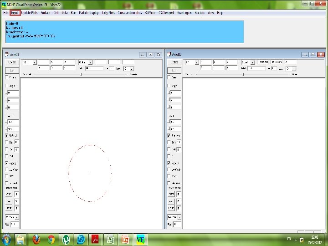Open the uTorrent taskbar icon

click(x=66, y=239)
